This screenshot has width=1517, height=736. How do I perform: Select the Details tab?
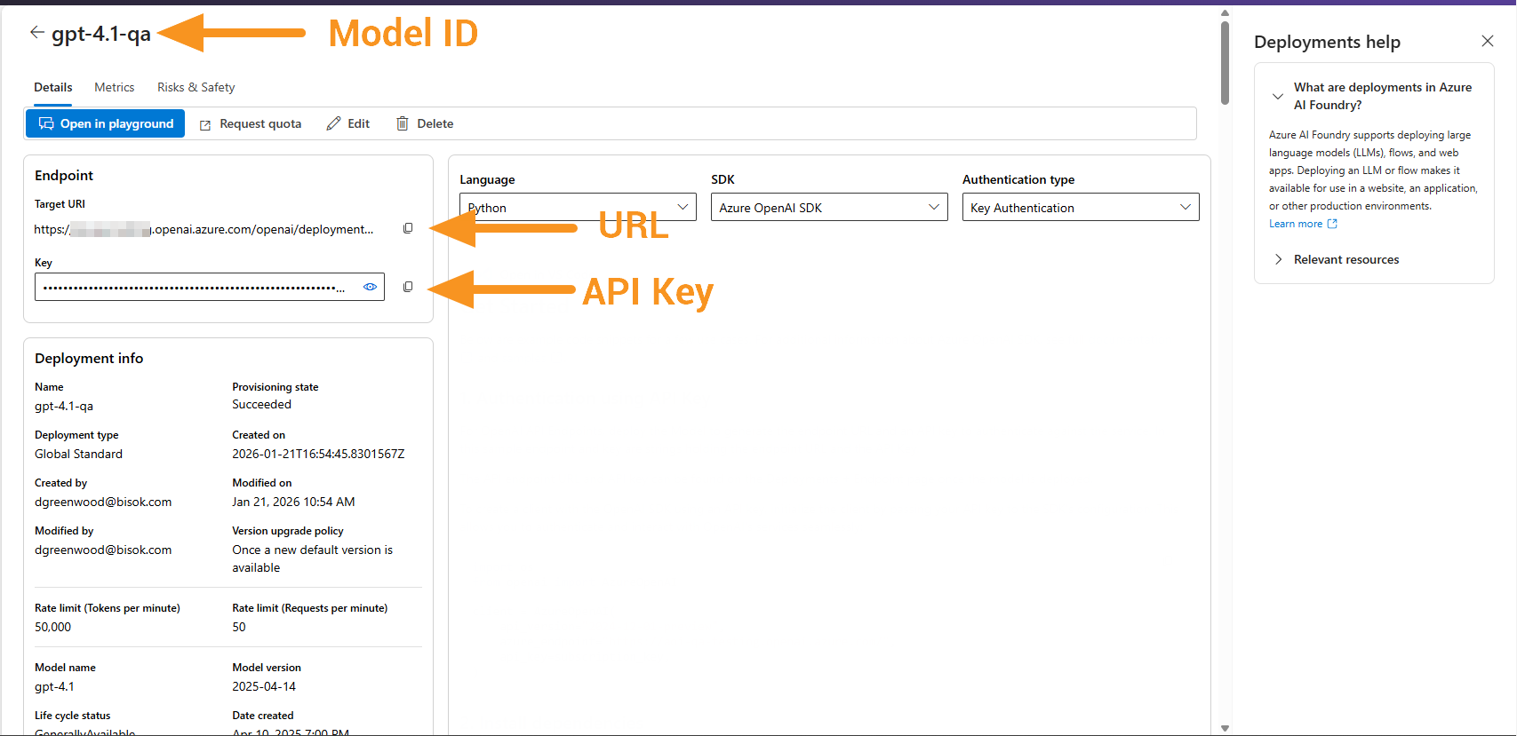pos(53,87)
